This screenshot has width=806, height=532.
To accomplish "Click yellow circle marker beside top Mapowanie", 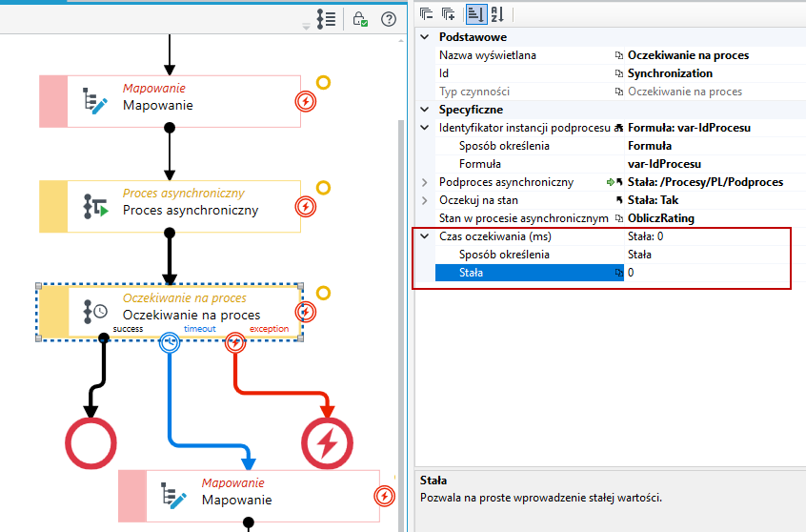I will (323, 82).
